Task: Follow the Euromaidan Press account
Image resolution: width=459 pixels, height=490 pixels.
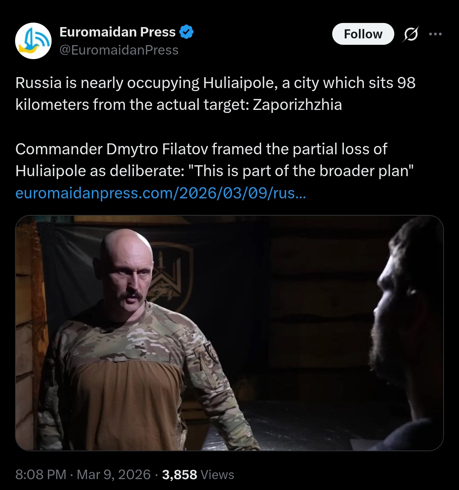Action: (363, 34)
